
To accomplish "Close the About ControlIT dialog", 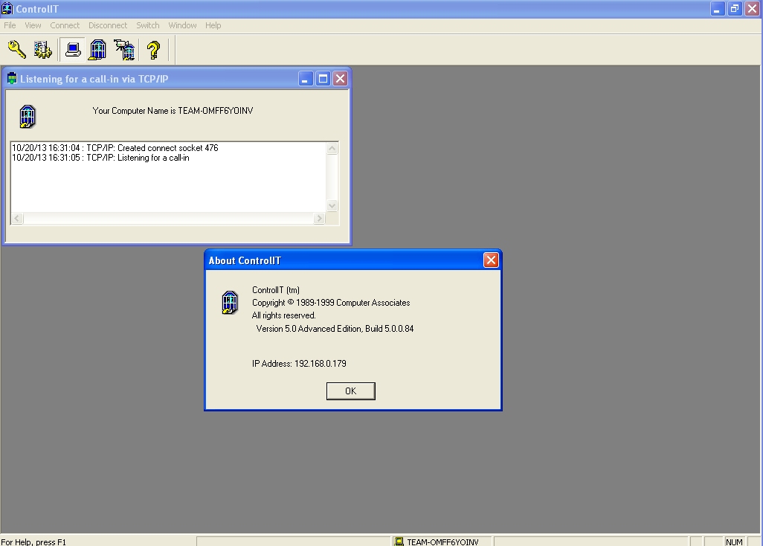I will [491, 260].
